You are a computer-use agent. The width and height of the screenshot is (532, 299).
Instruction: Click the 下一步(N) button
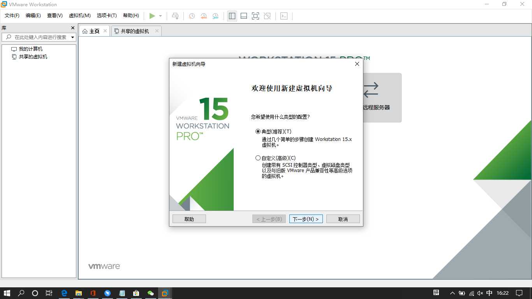coord(306,219)
